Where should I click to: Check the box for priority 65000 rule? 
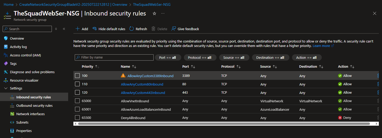point(77,101)
